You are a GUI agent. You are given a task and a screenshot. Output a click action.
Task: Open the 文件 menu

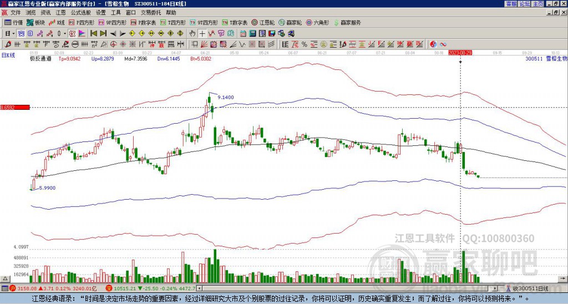(x=15, y=13)
